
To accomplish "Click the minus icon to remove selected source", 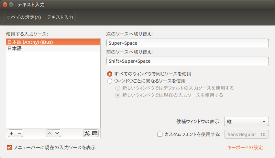I will pos(19,133).
